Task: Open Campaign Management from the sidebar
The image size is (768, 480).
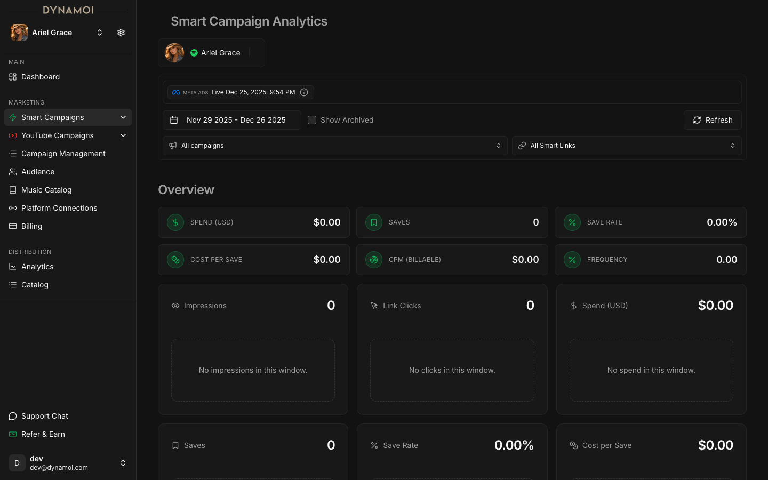Action: click(x=63, y=154)
